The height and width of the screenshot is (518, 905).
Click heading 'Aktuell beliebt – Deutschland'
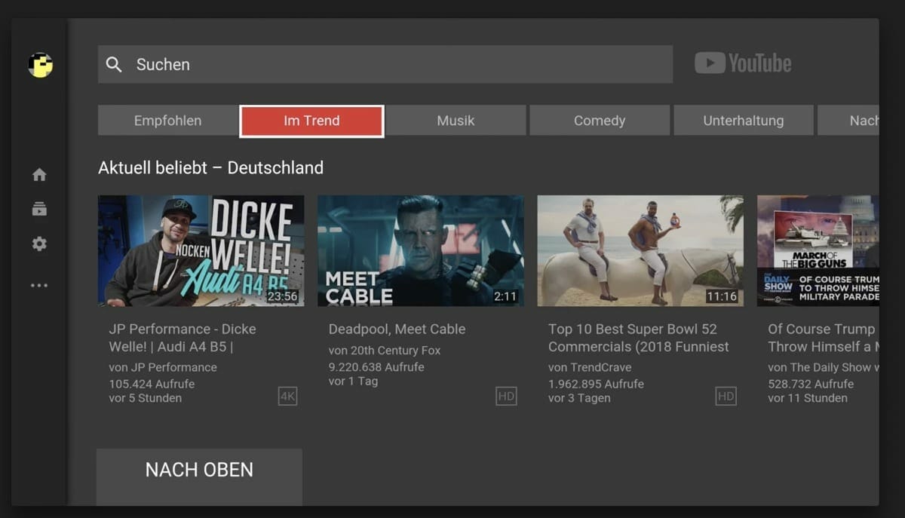(210, 168)
